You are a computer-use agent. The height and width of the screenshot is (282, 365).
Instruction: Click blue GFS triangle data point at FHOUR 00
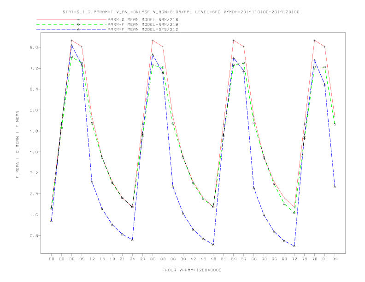(x=52, y=220)
